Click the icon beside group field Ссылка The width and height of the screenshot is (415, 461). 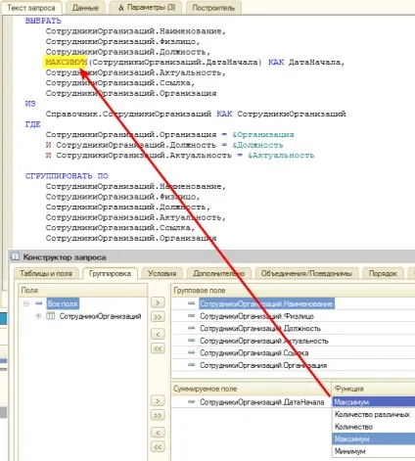pyautogui.click(x=192, y=352)
